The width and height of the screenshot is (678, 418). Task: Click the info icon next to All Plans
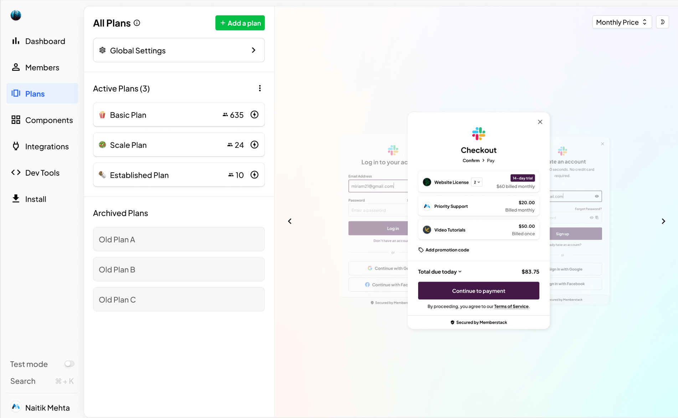[137, 23]
